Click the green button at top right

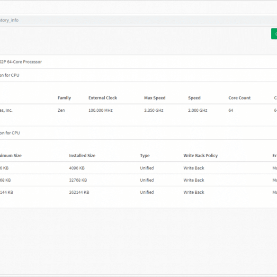point(274,34)
